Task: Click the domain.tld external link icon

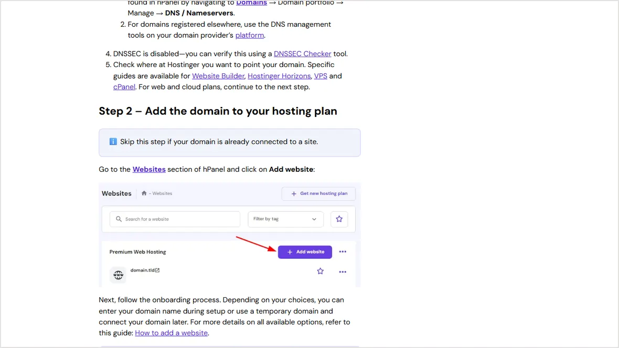Action: pyautogui.click(x=157, y=270)
